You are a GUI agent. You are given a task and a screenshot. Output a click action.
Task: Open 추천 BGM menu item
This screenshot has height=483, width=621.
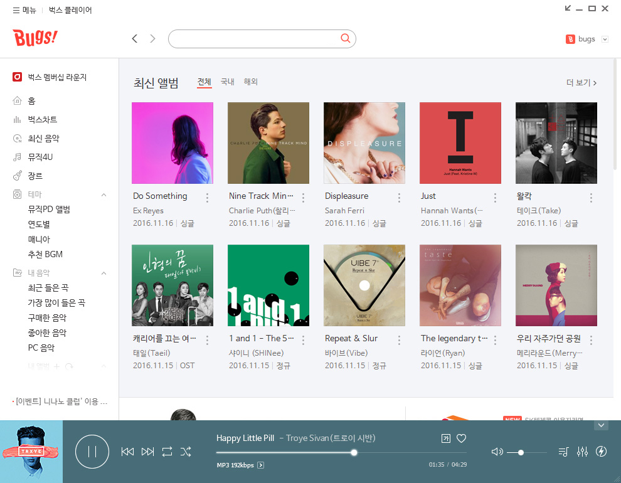pos(45,254)
